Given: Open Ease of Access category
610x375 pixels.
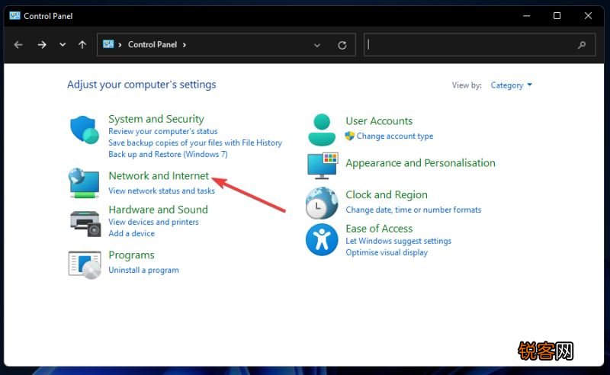Looking at the screenshot, I should point(379,229).
